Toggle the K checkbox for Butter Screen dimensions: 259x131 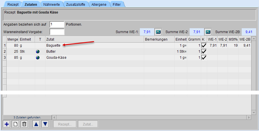pos(204,52)
